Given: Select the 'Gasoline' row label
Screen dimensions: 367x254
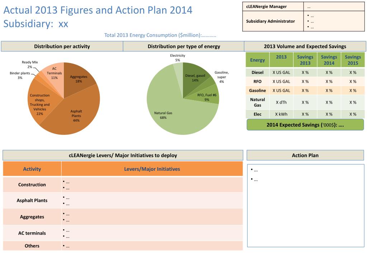Looking at the screenshot, I should (x=258, y=91).
